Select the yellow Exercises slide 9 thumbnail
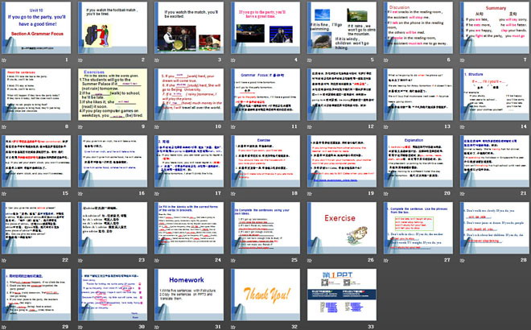 point(113,94)
